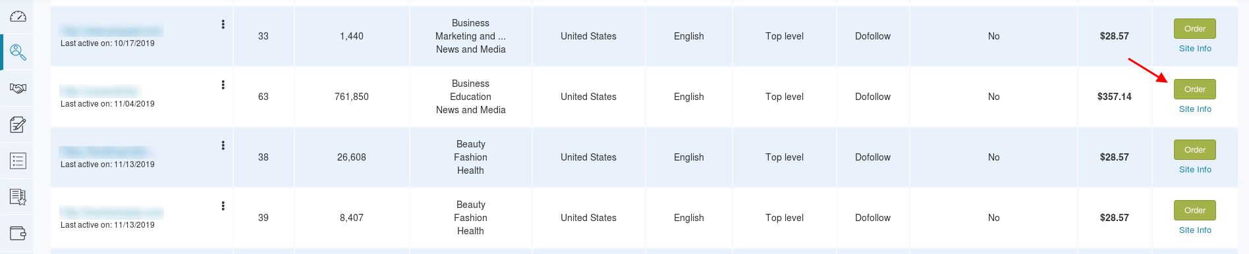Click the edit note sidebar icon
This screenshot has width=1249, height=254.
click(x=18, y=124)
